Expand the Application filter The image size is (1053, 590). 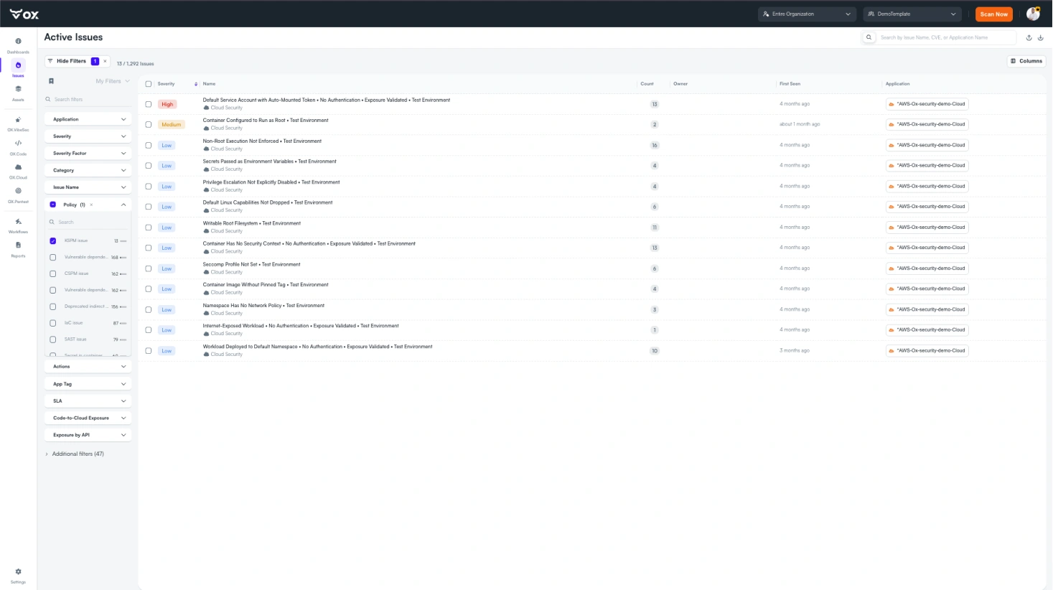(88, 119)
